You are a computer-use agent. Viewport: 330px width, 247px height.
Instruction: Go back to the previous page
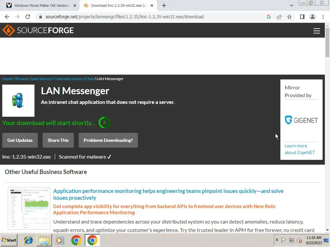(x=7, y=17)
